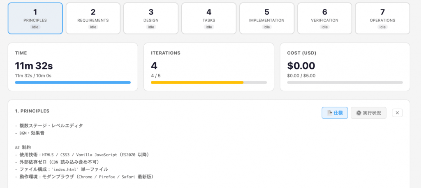Click the idle badge under Principles
The width and height of the screenshot is (421, 188).
[35, 27]
